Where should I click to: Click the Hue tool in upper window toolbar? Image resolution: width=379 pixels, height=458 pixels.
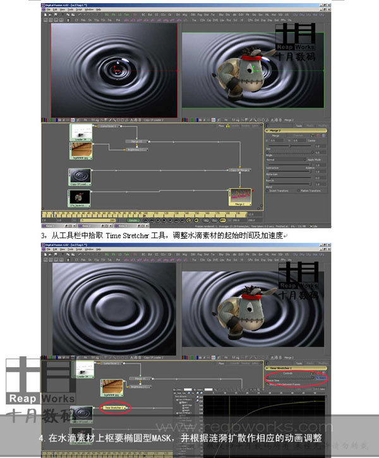pos(274,15)
